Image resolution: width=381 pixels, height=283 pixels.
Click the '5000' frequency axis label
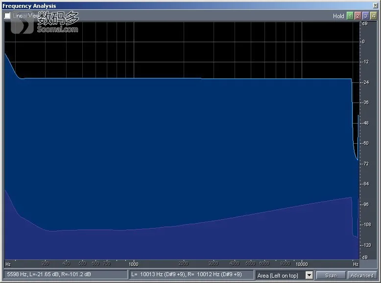[251, 263]
